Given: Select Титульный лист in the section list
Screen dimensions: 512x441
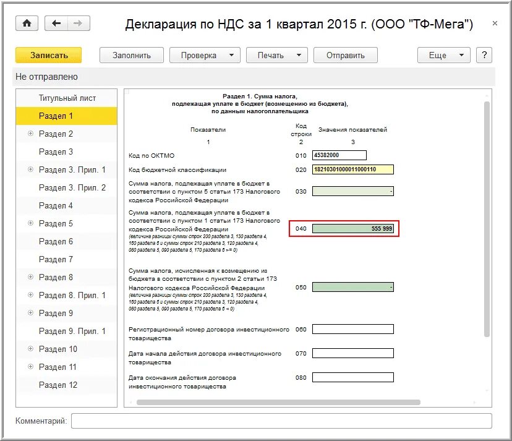Looking at the screenshot, I should [67, 98].
